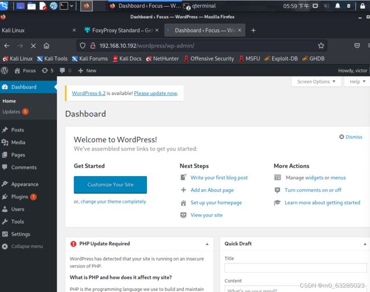Open the comments bubble showing 0 in admin bar
This screenshot has width=370, height=292.
coord(65,70)
